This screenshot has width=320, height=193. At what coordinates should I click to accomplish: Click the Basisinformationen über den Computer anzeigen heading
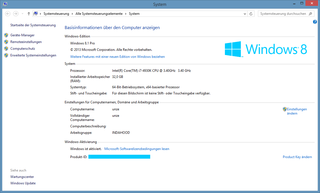112,28
